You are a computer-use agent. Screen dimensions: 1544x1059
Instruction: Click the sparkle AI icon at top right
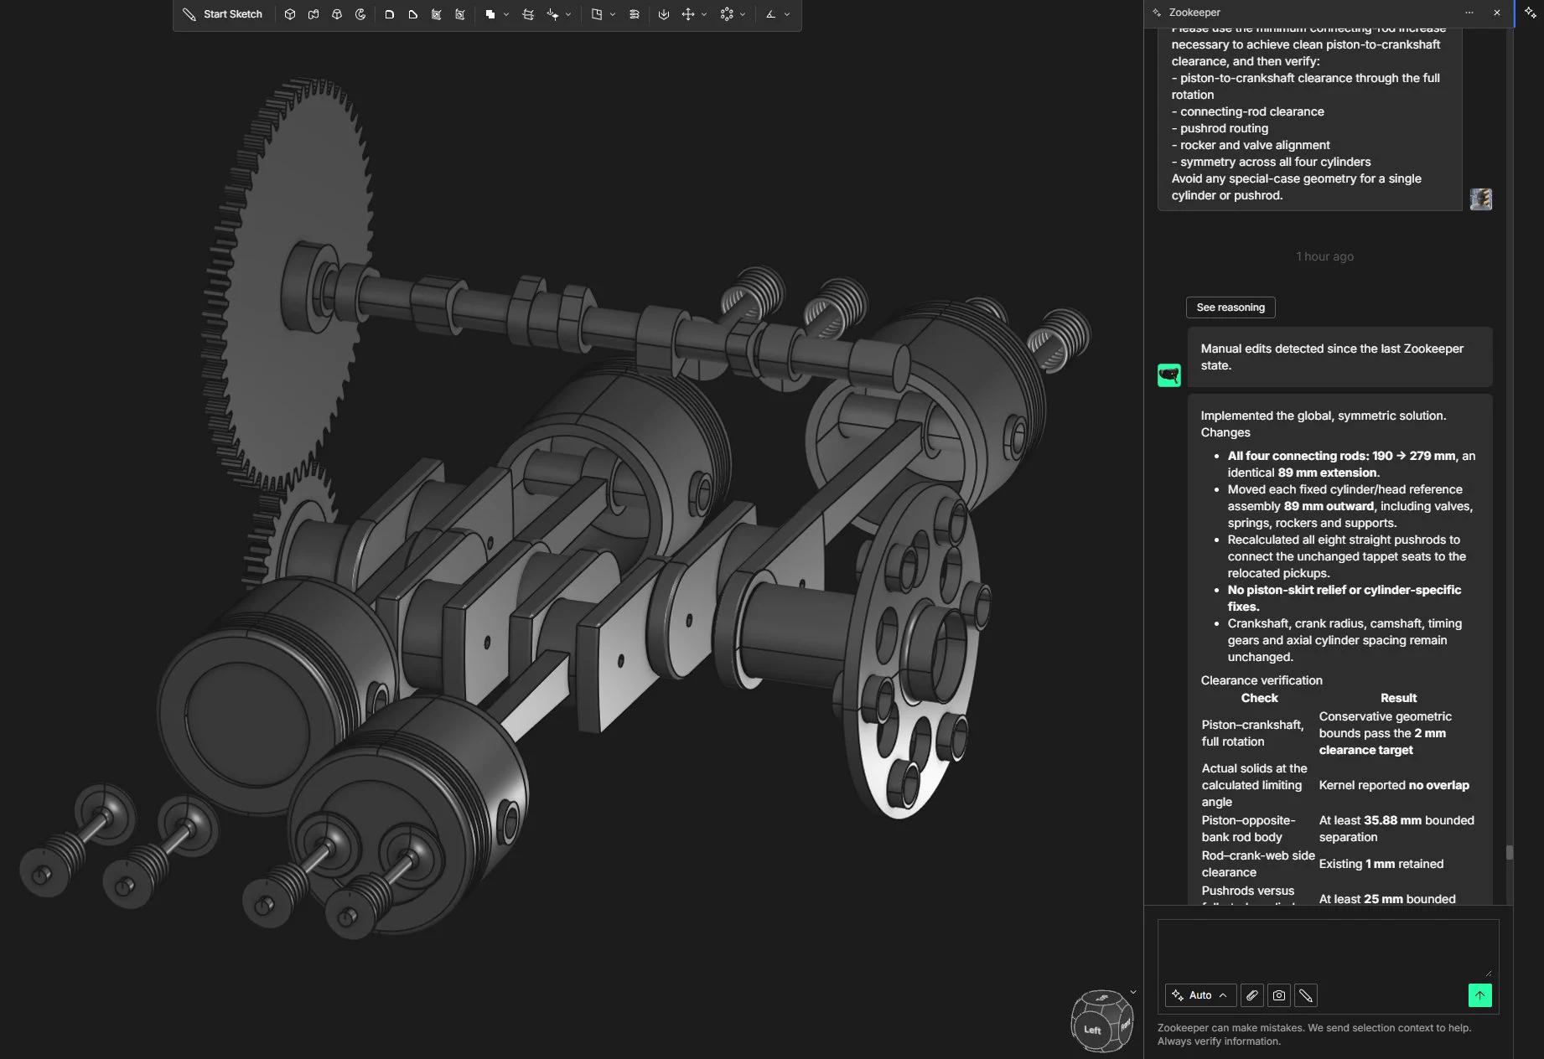click(x=1531, y=13)
